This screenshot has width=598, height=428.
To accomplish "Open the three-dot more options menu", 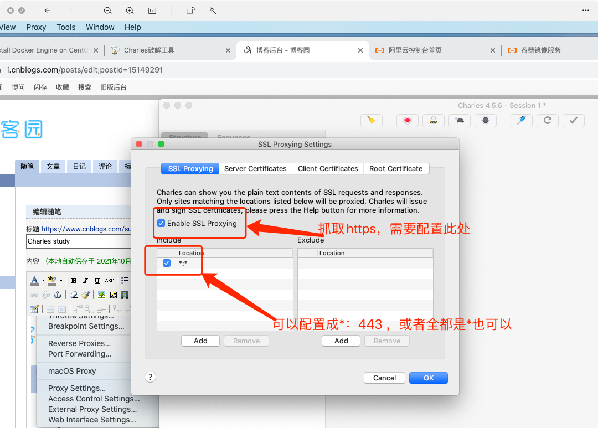I will coord(586,11).
